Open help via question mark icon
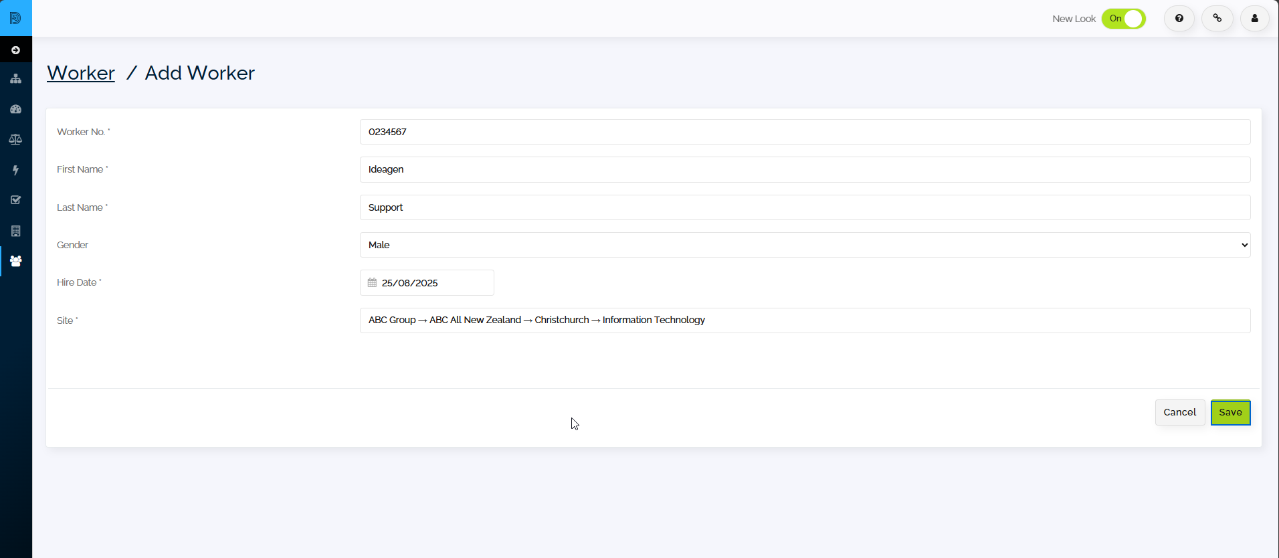Viewport: 1279px width, 558px height. pos(1179,19)
